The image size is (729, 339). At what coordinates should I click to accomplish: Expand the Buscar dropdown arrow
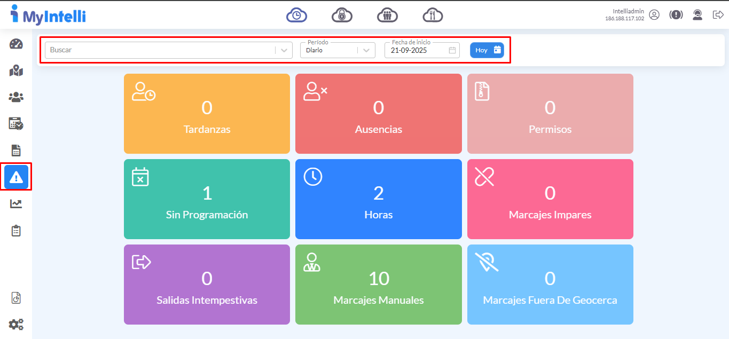[284, 50]
